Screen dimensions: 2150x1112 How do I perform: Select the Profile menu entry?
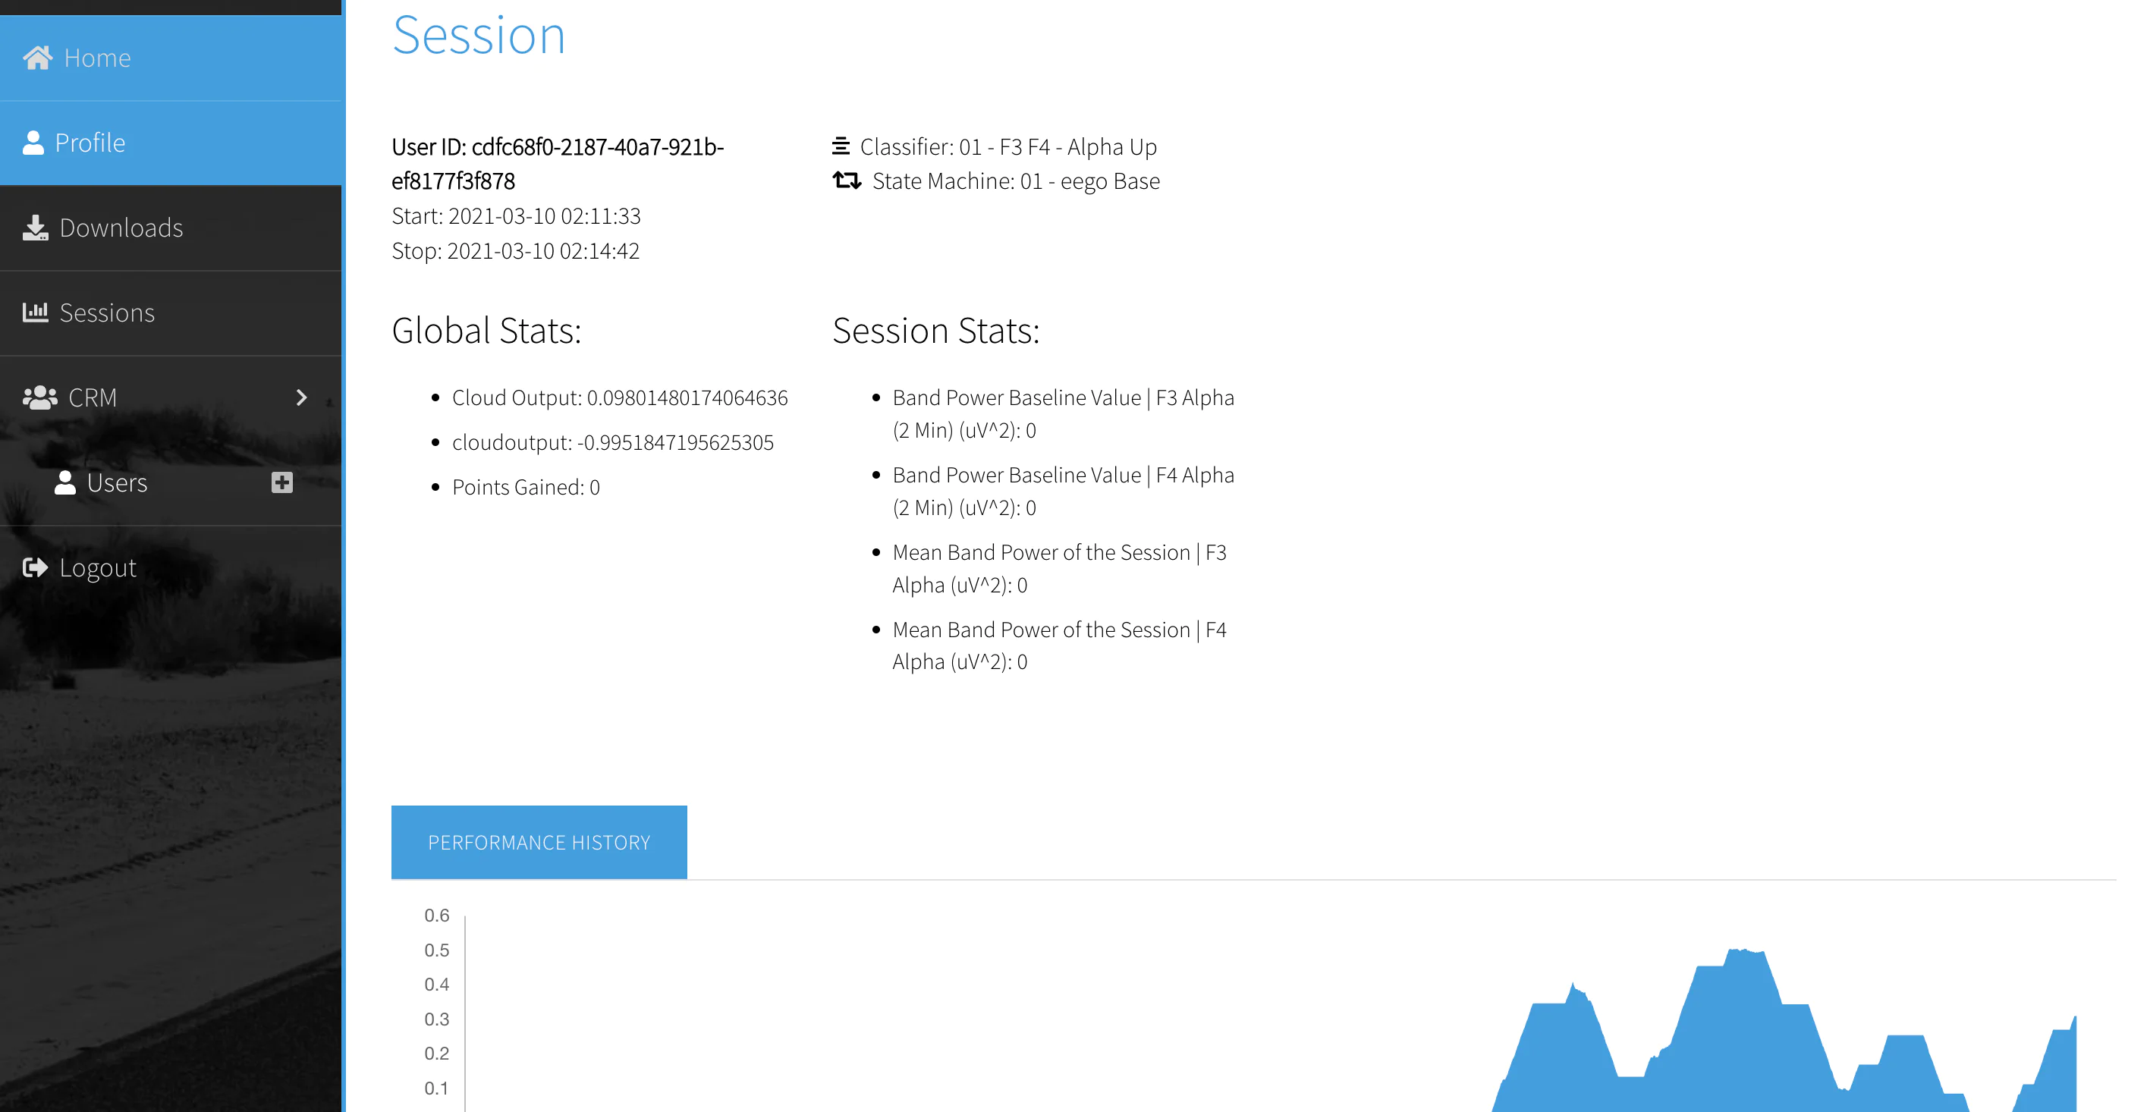coord(90,143)
